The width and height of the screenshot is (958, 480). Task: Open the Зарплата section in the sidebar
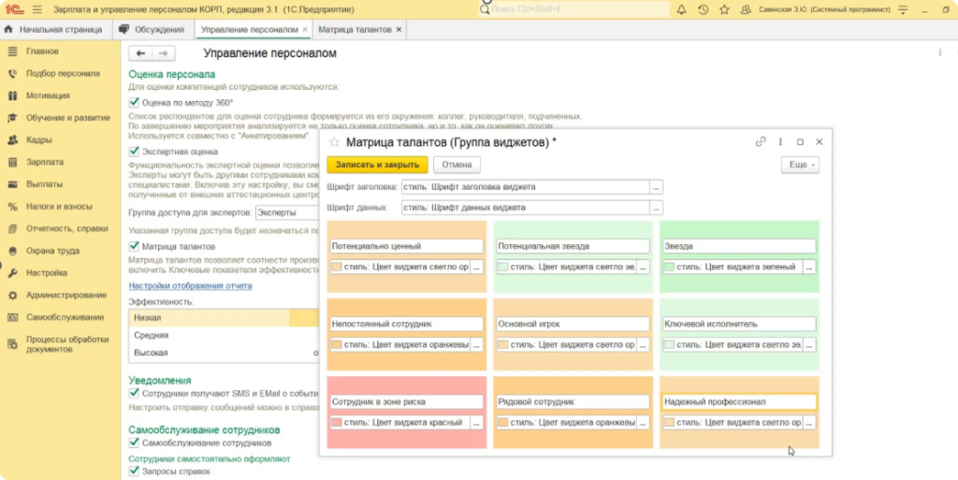pyautogui.click(x=45, y=162)
